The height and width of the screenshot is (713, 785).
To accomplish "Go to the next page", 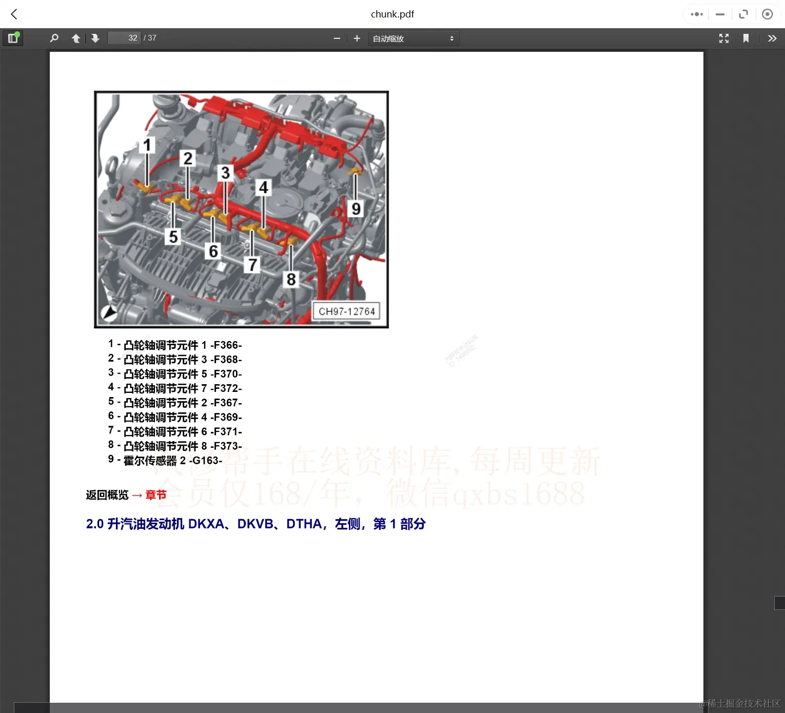I will point(95,37).
